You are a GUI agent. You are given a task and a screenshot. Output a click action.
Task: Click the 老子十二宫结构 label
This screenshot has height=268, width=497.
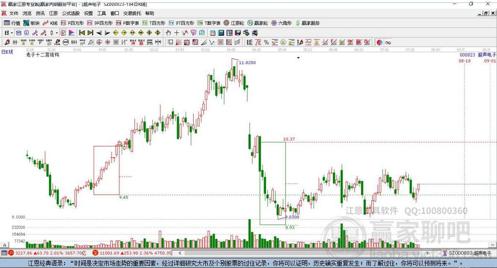pyautogui.click(x=43, y=55)
